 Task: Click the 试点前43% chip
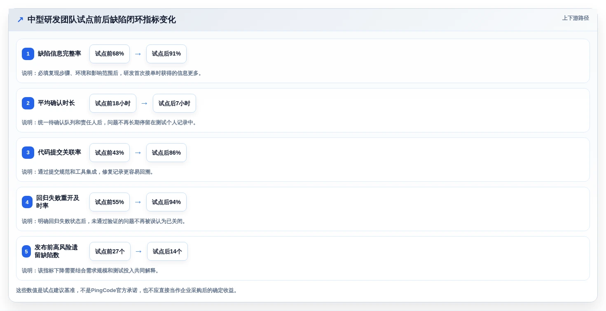110,153
